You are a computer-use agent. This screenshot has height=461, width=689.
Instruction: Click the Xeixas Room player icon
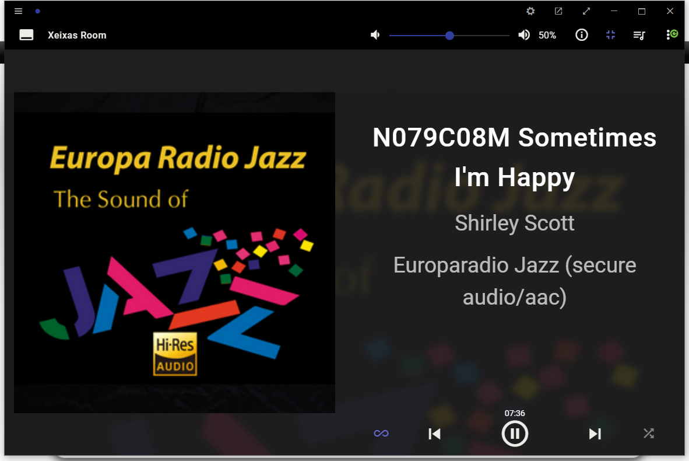[x=26, y=35]
